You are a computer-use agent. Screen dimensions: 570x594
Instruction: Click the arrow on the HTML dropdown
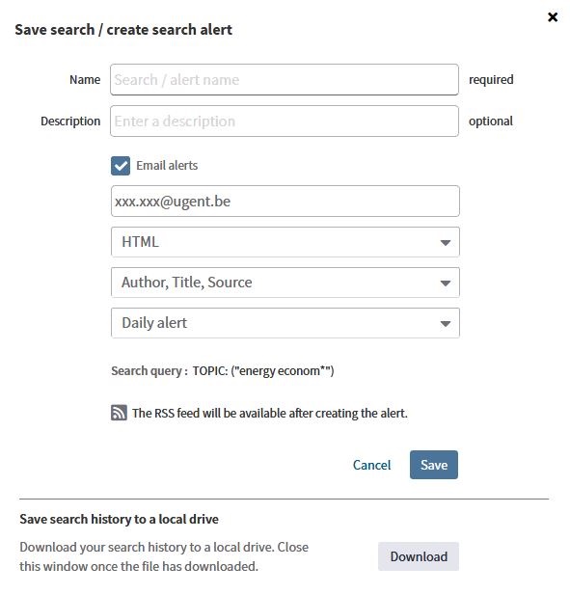[446, 242]
